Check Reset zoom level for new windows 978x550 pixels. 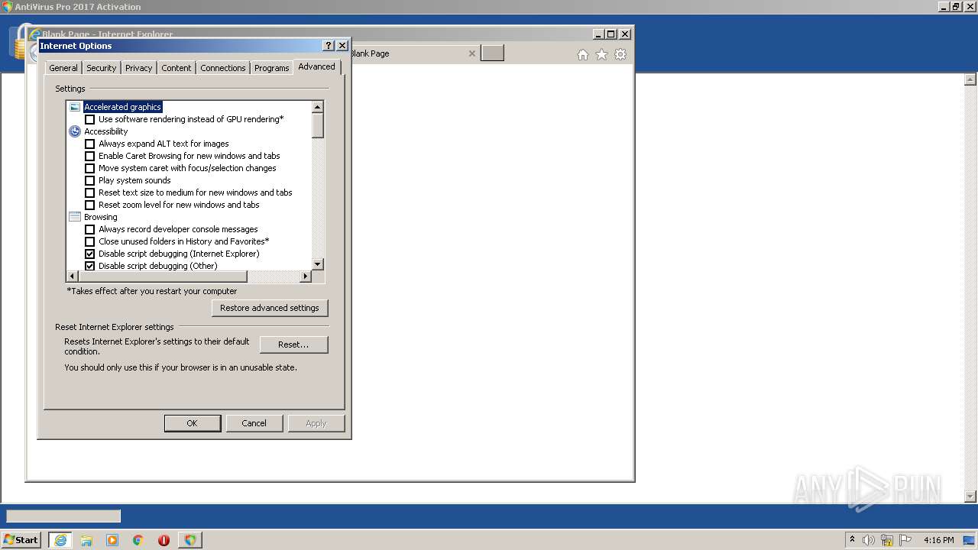click(89, 205)
